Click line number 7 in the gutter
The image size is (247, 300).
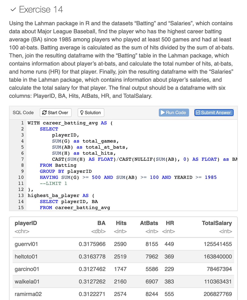coord(22,159)
